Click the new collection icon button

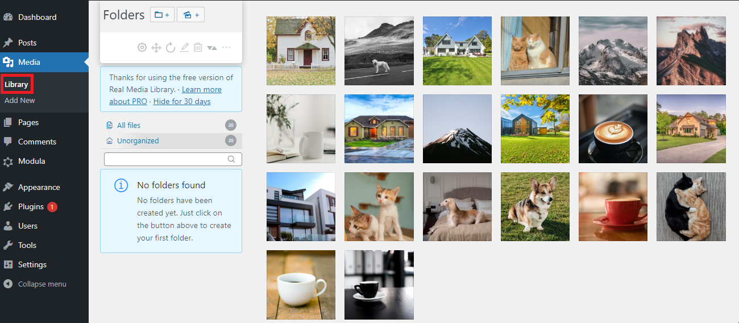click(x=190, y=15)
